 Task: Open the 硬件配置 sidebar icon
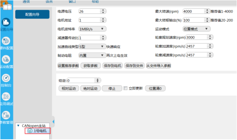pos(6,41)
